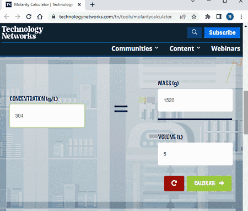Screen dimensions: 248x211
Task: Click the scrollbar up arrow
Action: (246, 26)
